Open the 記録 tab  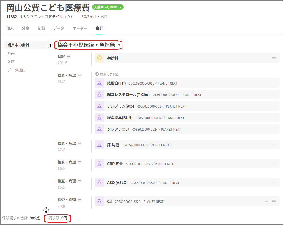pos(41,28)
